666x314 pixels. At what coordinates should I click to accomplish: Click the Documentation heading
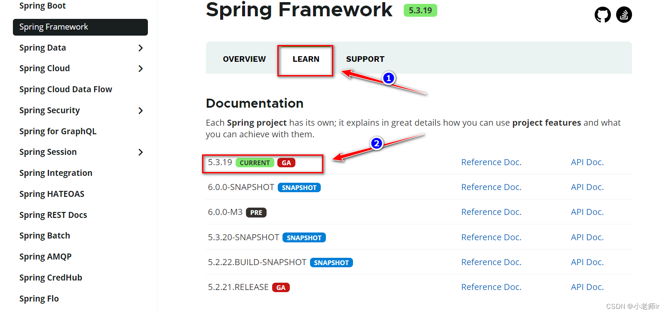point(255,103)
